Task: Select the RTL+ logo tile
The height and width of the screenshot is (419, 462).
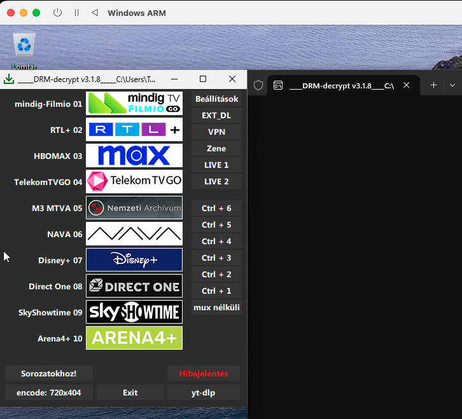Action: click(x=134, y=130)
